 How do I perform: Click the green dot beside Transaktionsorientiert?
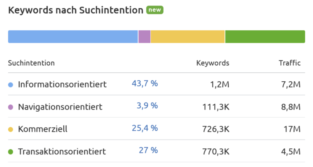(x=11, y=152)
